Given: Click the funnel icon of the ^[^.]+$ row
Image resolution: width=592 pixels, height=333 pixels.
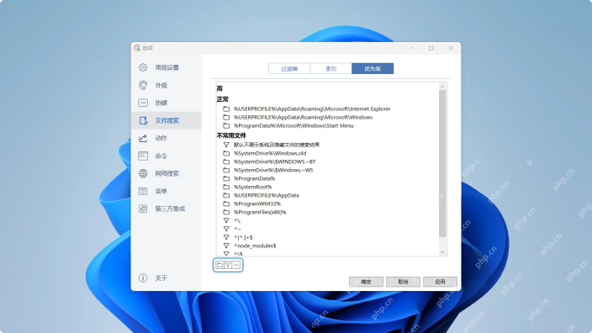Looking at the screenshot, I should (x=226, y=237).
